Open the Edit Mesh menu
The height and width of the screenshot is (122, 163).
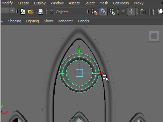pos(121,3)
